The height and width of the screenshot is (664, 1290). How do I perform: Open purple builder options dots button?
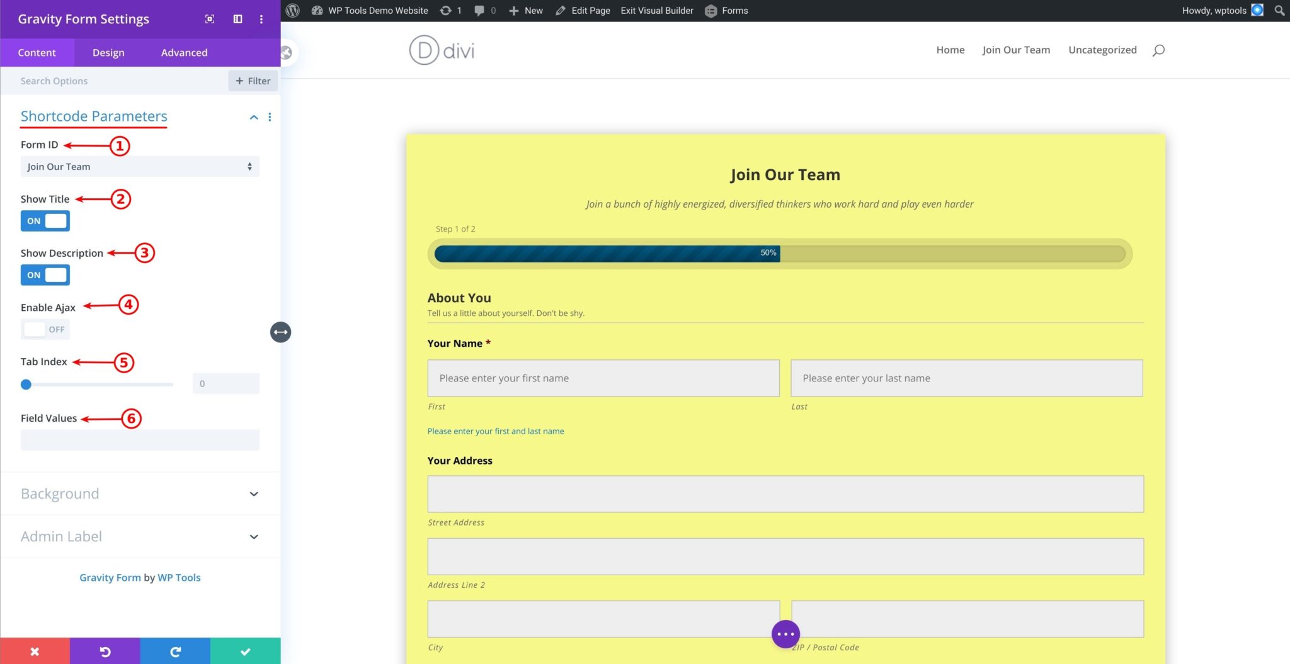tap(785, 634)
